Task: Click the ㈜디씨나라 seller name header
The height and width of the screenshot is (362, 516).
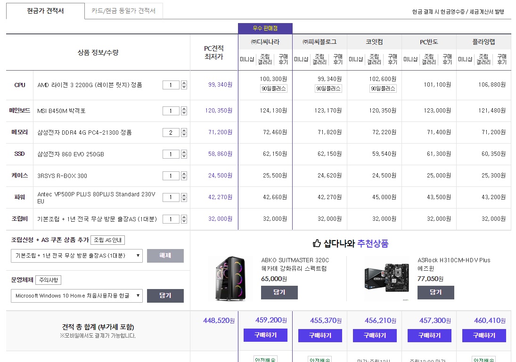Action: pyautogui.click(x=265, y=42)
